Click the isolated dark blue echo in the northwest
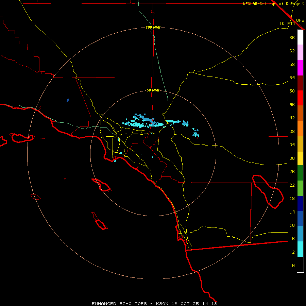306x306 pixels. (x=68, y=100)
